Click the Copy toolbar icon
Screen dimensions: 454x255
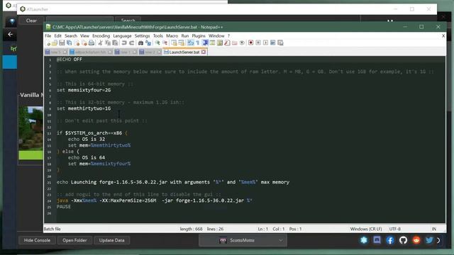coord(108,43)
